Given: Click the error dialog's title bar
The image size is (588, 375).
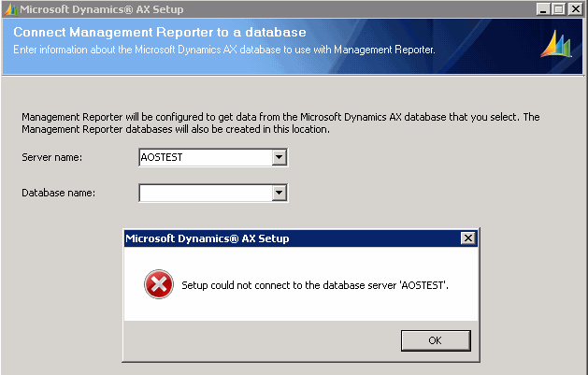Looking at the screenshot, I should click(x=280, y=238).
